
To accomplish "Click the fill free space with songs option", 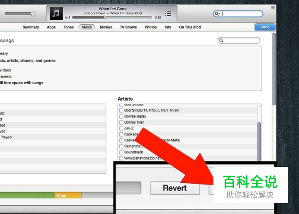I will coord(22,83).
